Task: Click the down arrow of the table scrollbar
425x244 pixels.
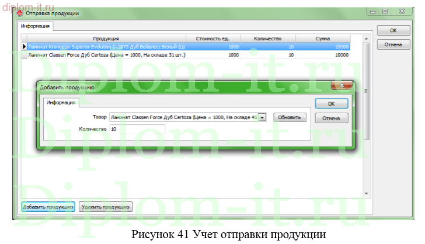Action: coord(366,193)
